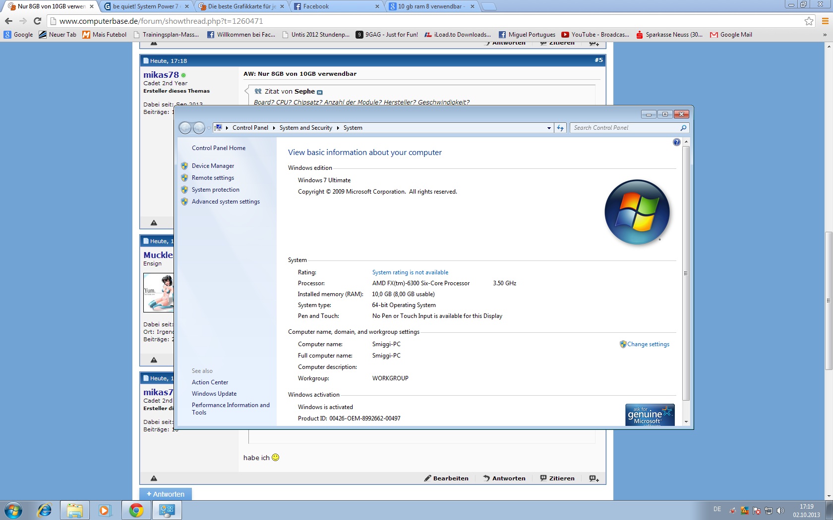This screenshot has width=833, height=520.
Task: Open the #5 post permalink
Action: (599, 60)
